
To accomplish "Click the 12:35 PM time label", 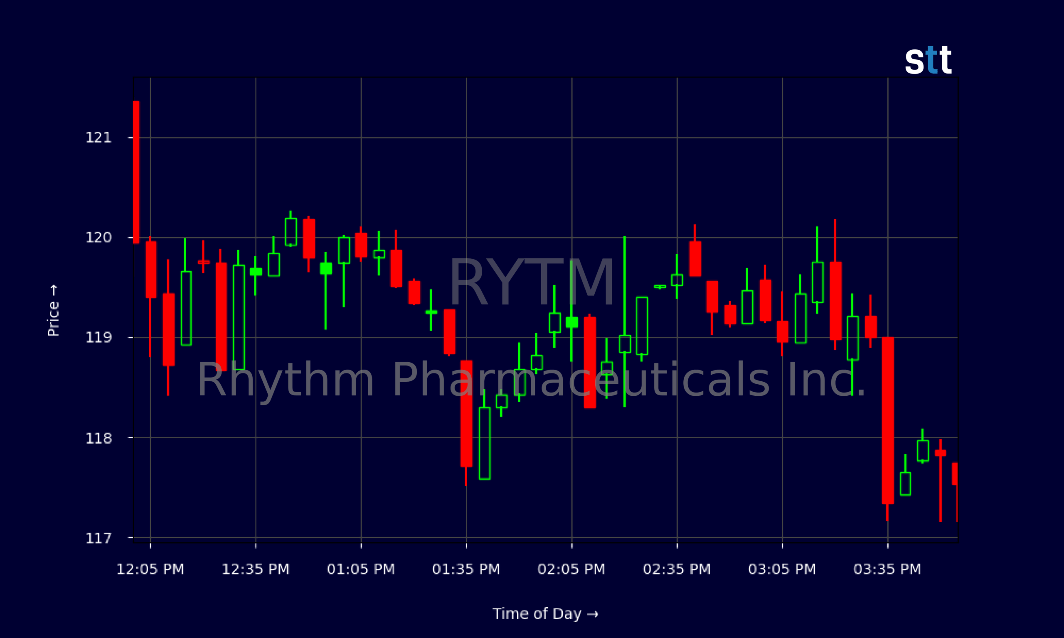I will 256,569.
